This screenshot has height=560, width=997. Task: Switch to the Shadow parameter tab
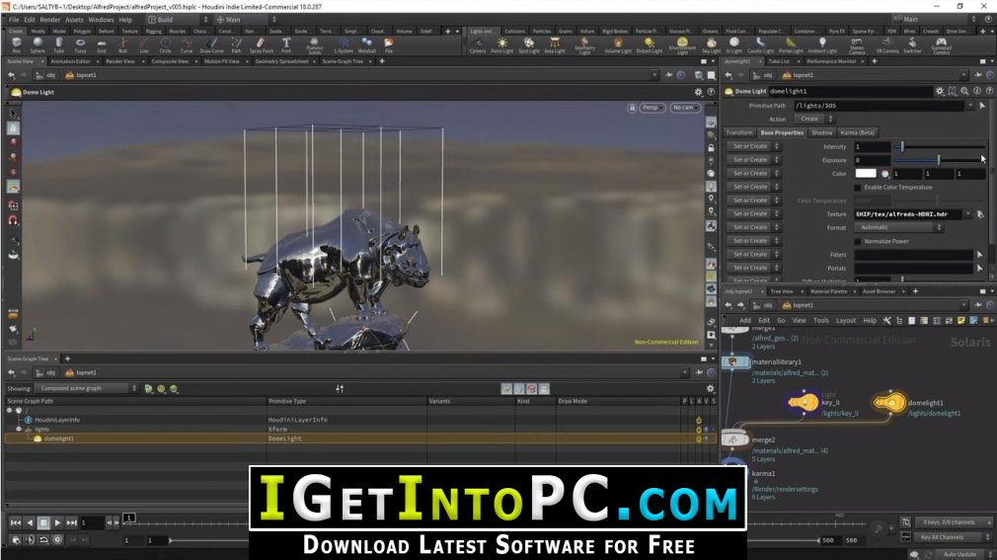821,132
